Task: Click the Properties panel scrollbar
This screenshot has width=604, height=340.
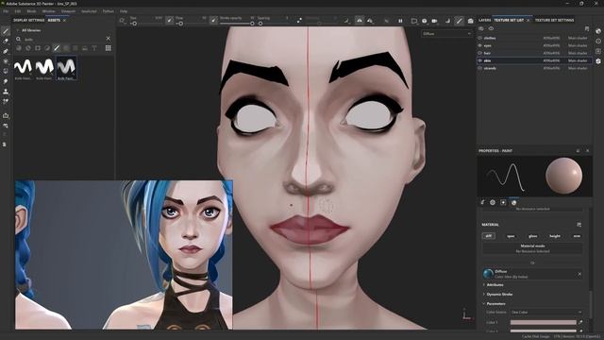Action: point(590,304)
